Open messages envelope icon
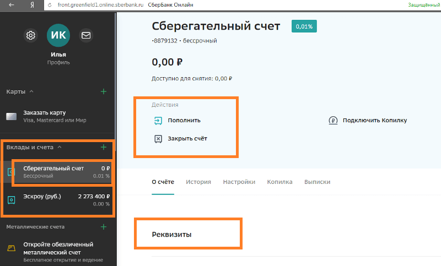 86,35
